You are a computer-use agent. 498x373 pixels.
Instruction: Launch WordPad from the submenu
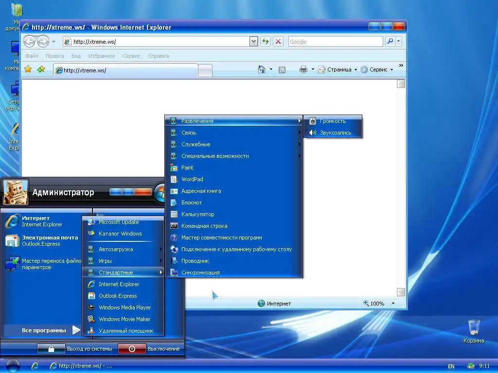coord(234,179)
